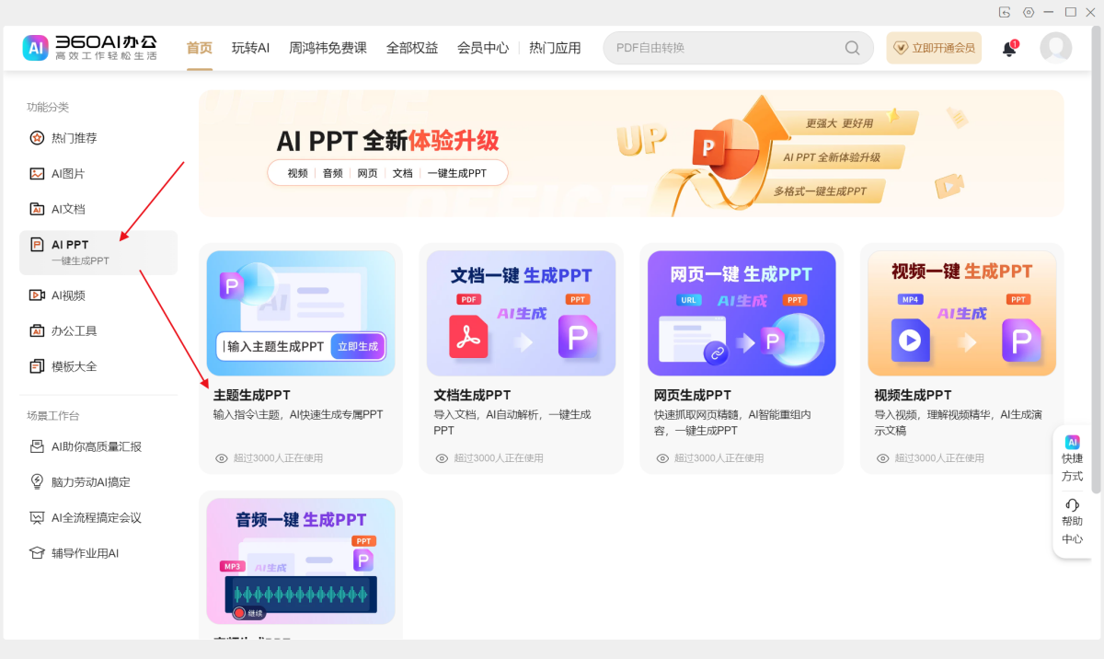Click 立即生成 on the theme PPT card
This screenshot has height=659, width=1104.
358,346
